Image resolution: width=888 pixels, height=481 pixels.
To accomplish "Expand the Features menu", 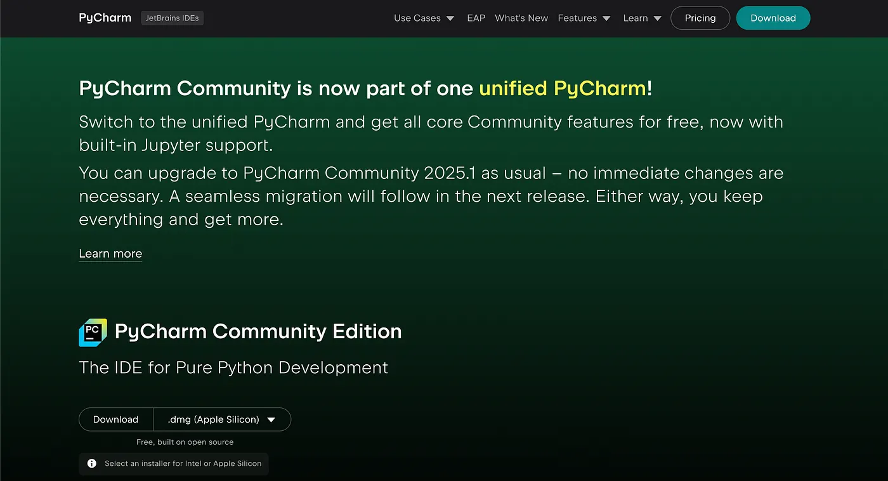I will (584, 18).
